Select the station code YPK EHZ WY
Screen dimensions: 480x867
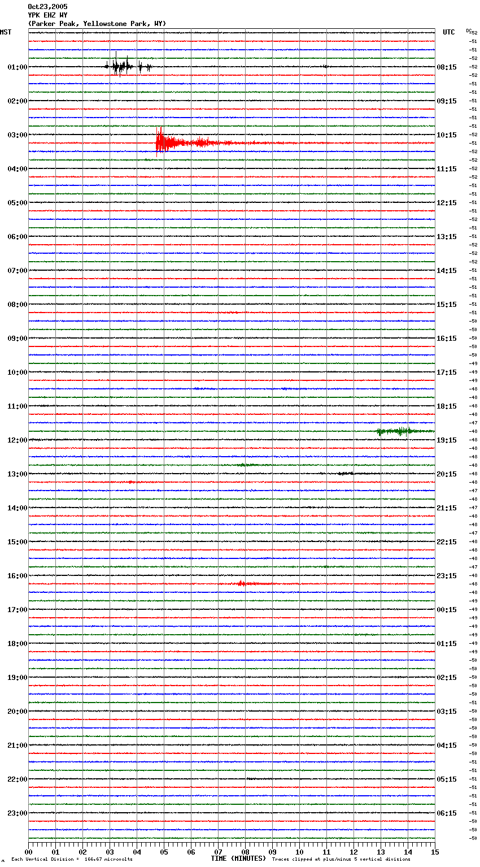click(x=47, y=15)
